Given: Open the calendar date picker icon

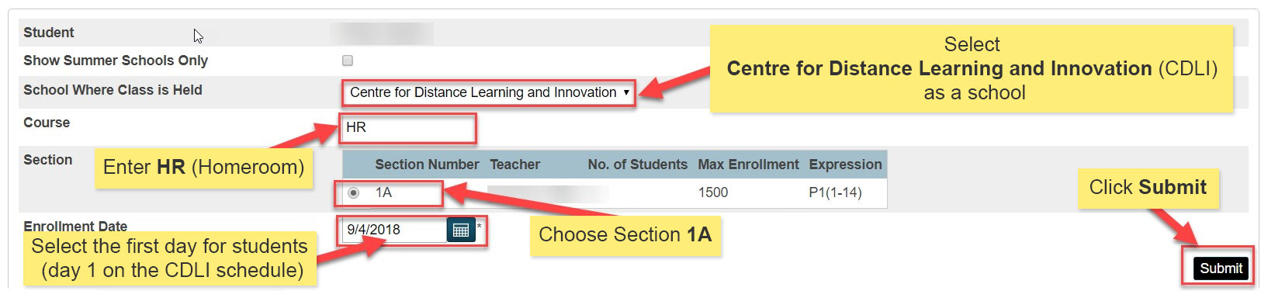Looking at the screenshot, I should [x=461, y=230].
